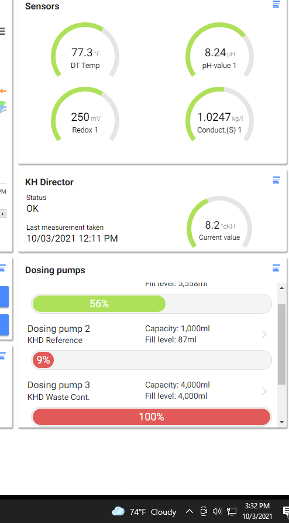Viewport: 289px width, 523px height.
Task: Click KHD Waste Cont. label
Action: [59, 397]
